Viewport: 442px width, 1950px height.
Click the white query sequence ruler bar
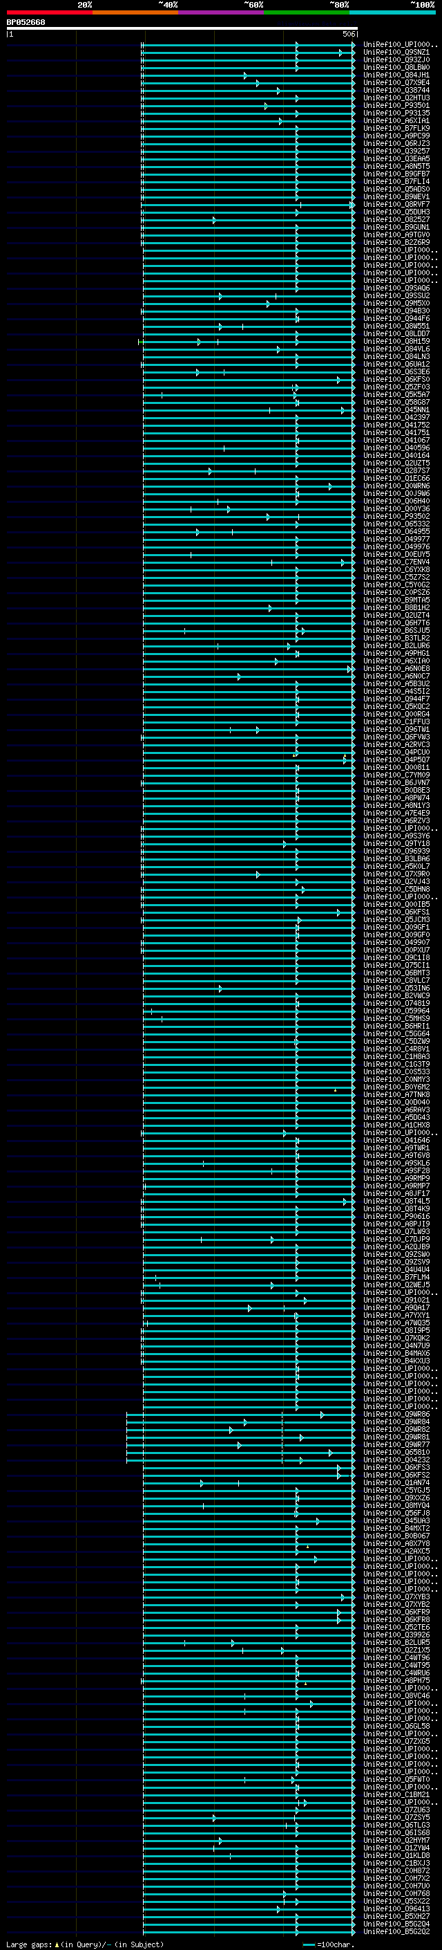pyautogui.click(x=182, y=29)
